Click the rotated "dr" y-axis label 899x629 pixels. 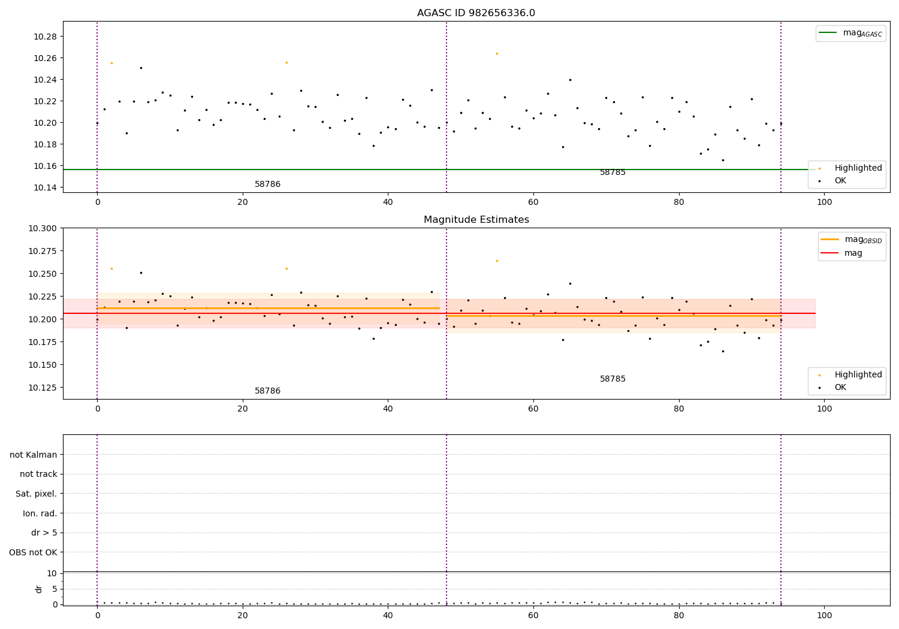39,589
